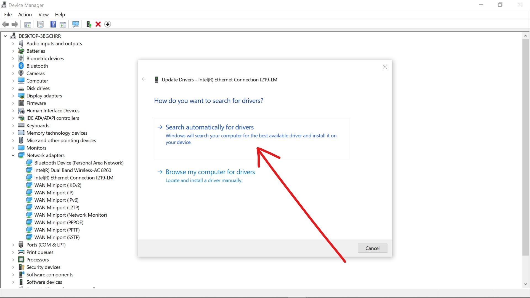
Task: Choose Browse my computer for drivers
Action: click(x=210, y=172)
